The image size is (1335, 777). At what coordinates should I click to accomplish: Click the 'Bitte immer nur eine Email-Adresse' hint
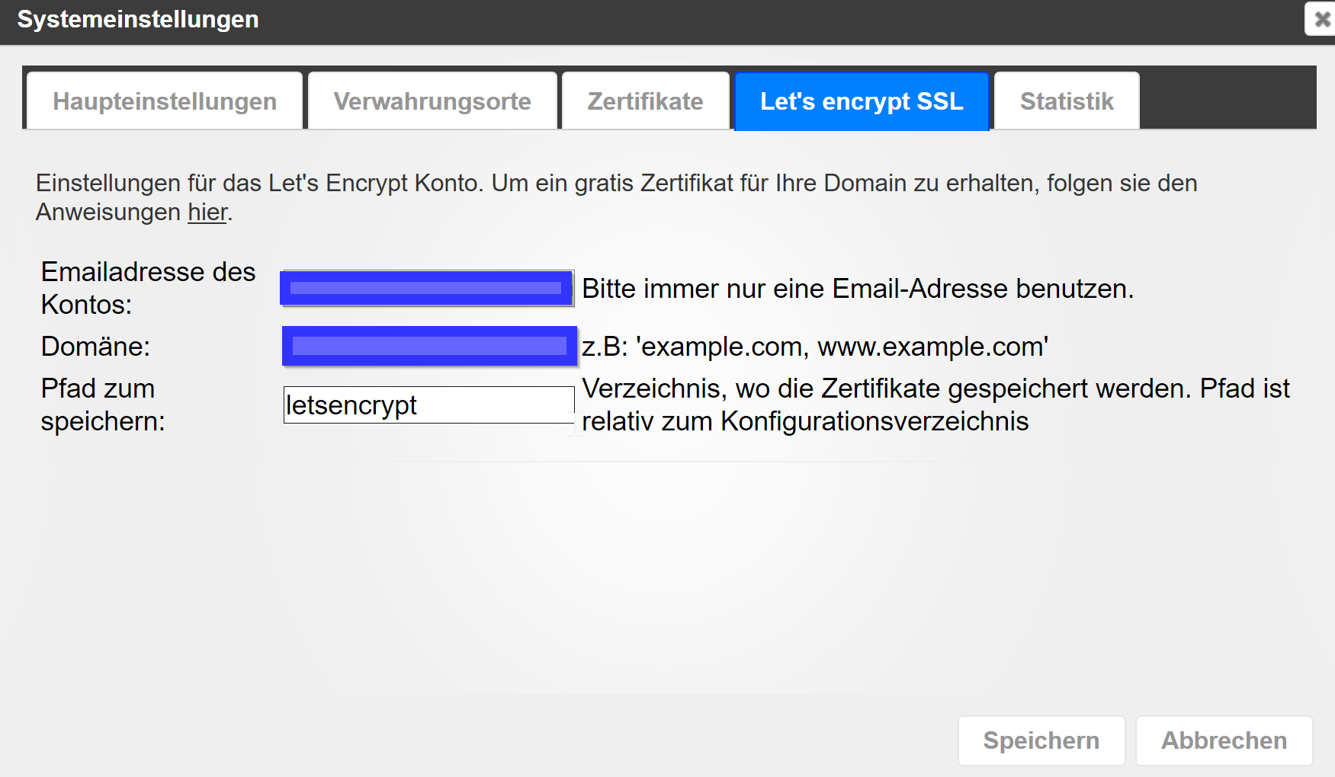tap(858, 289)
